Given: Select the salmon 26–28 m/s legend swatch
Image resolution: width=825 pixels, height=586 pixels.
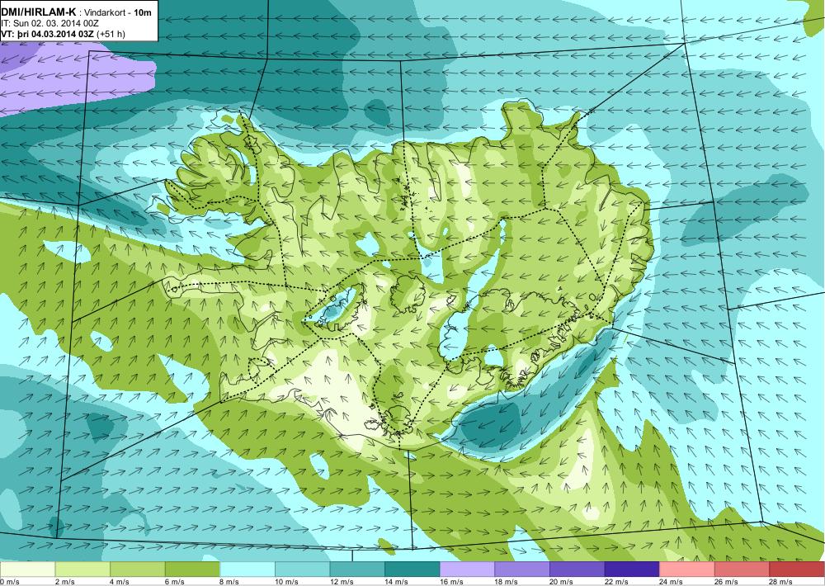Looking at the screenshot, I should pyautogui.click(x=742, y=569).
